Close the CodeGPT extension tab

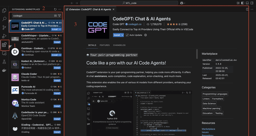[x=114, y=9]
